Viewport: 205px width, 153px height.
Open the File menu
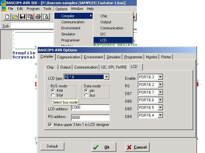pos(11,9)
